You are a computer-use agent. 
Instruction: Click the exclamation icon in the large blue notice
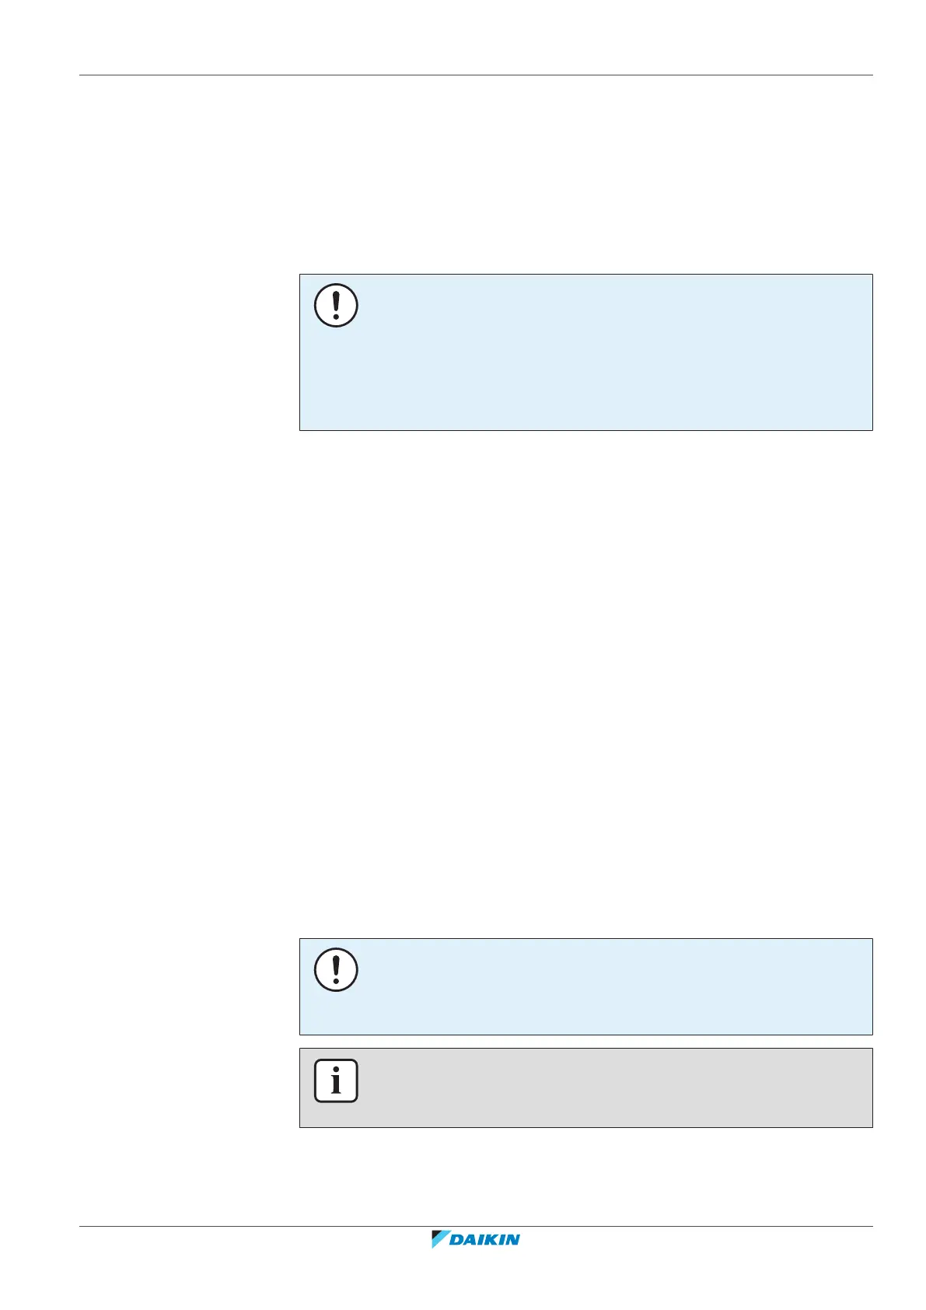tap(336, 305)
